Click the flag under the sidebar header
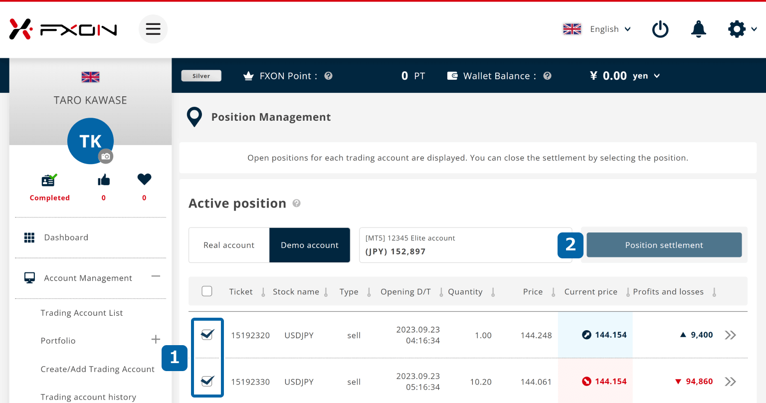The height and width of the screenshot is (403, 766). click(x=90, y=77)
